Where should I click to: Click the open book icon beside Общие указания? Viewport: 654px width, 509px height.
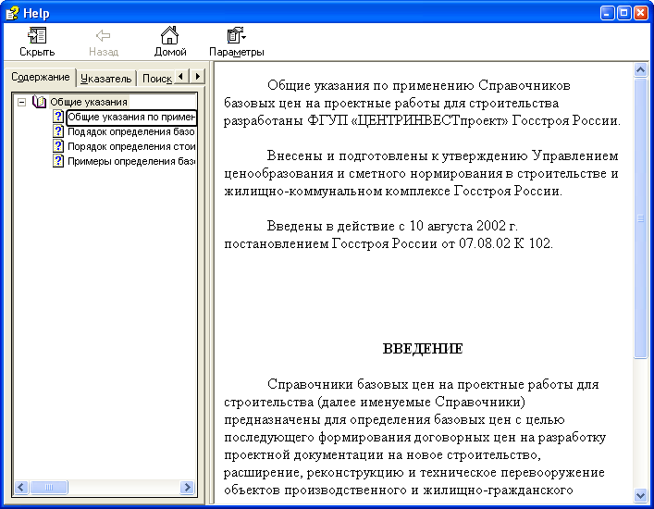click(x=39, y=102)
